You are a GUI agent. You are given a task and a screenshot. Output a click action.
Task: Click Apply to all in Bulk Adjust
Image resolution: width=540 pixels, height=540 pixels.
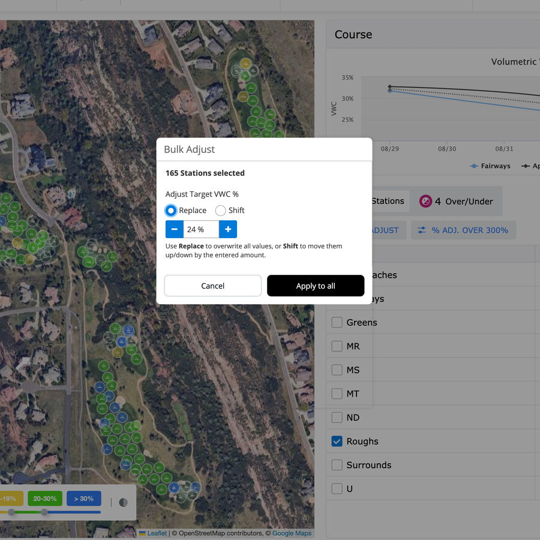point(316,286)
